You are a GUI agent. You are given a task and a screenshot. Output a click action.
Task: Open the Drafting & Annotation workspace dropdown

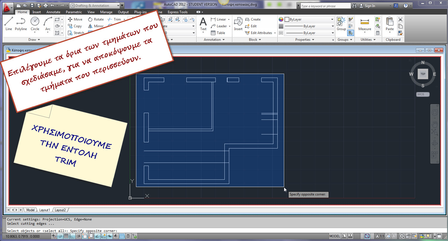[95, 5]
